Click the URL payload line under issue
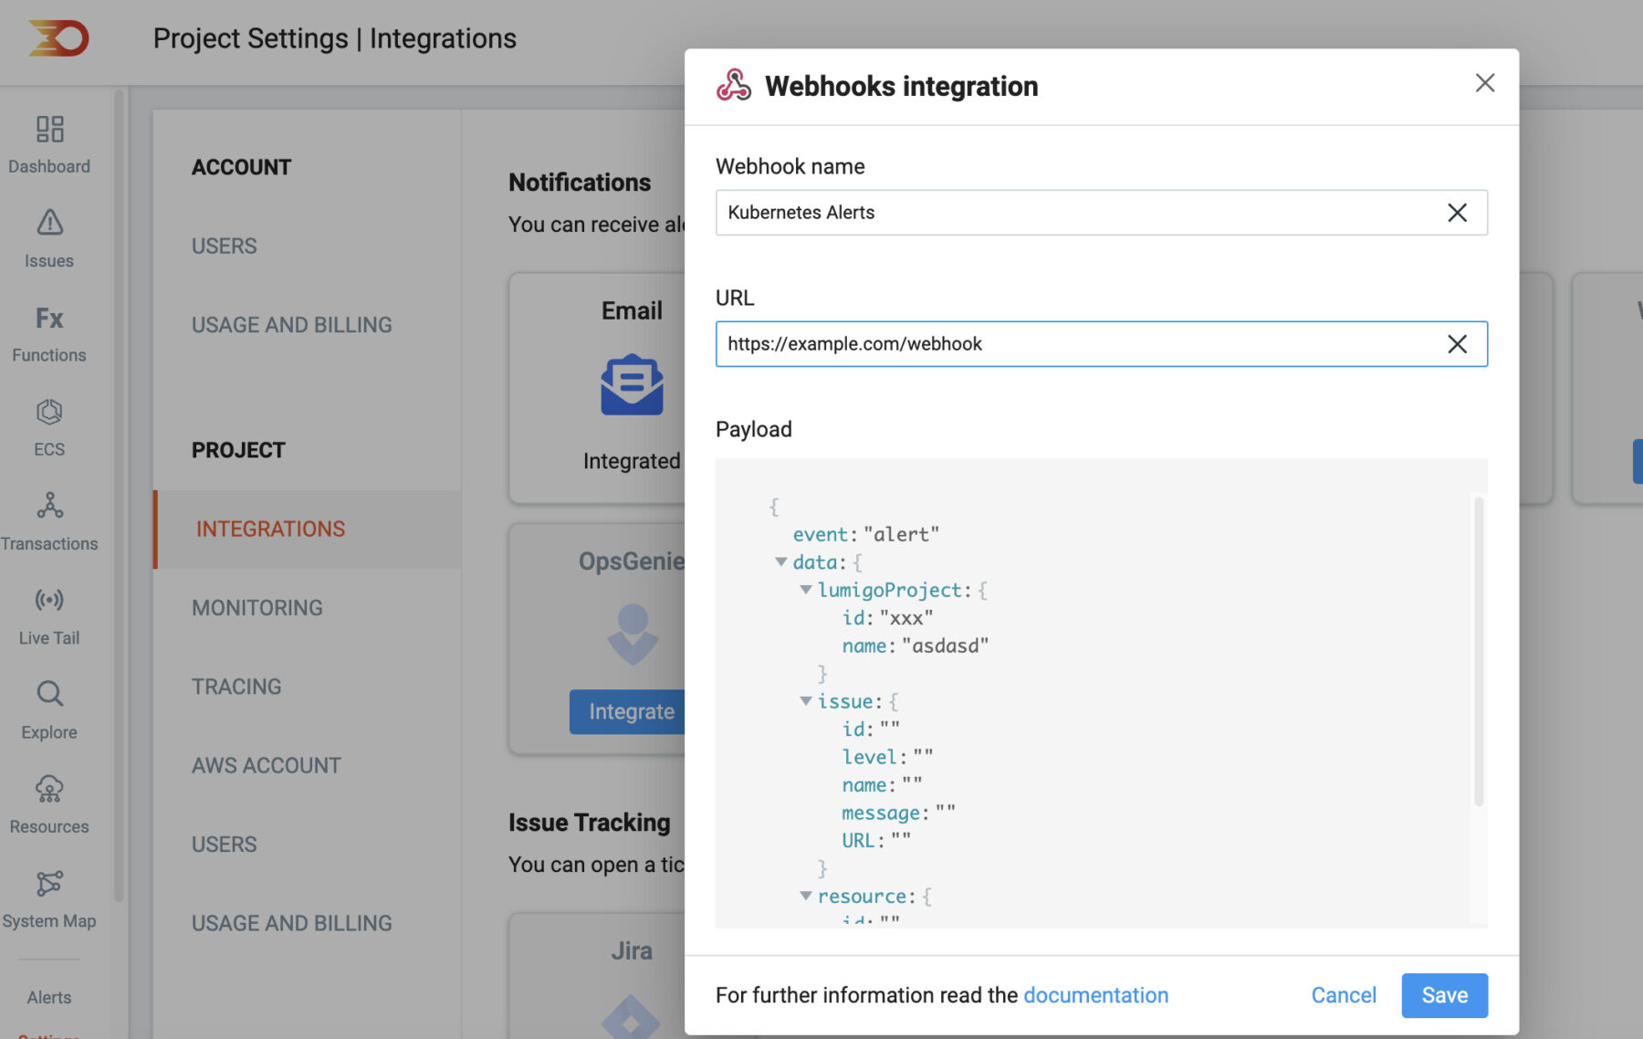The width and height of the screenshot is (1643, 1039). (876, 840)
